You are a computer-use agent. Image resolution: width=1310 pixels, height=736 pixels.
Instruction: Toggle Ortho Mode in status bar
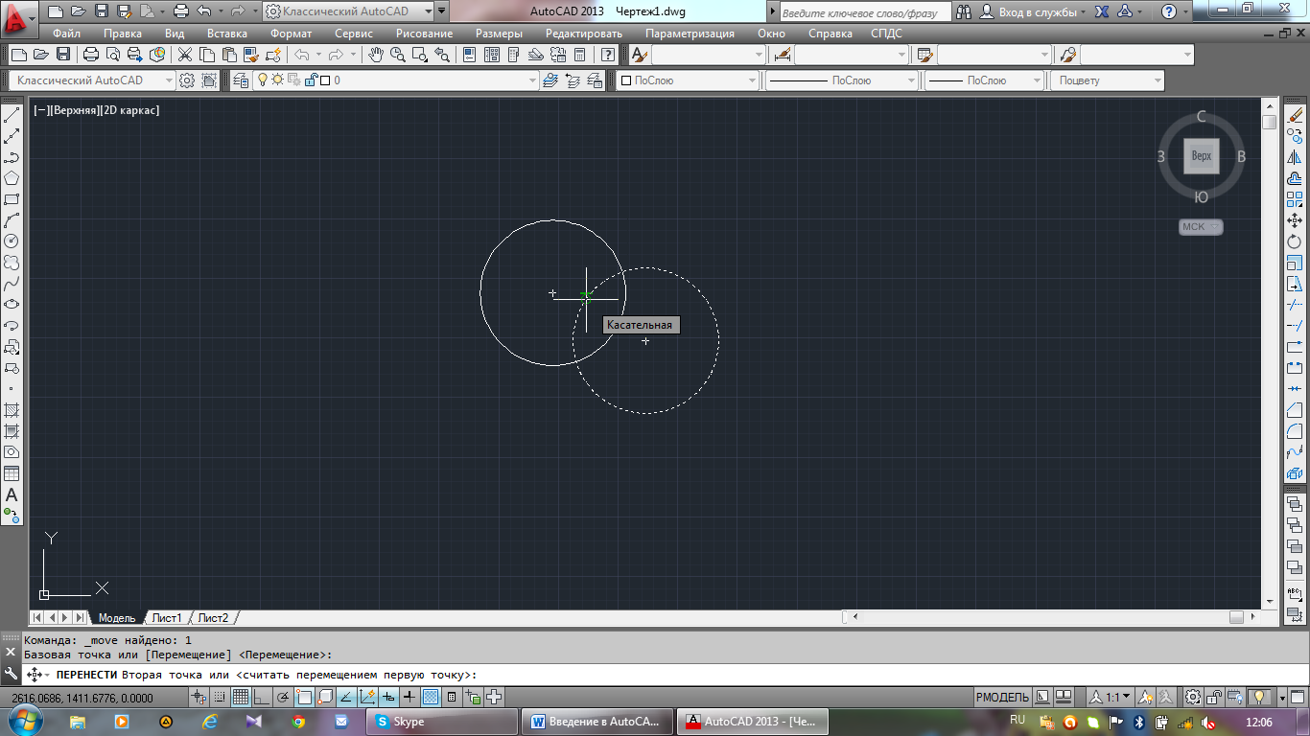point(262,697)
